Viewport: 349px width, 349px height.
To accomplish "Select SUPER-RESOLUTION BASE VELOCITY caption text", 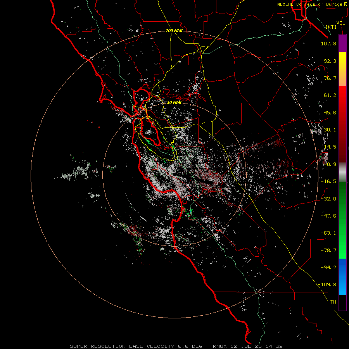I will coord(122,346).
